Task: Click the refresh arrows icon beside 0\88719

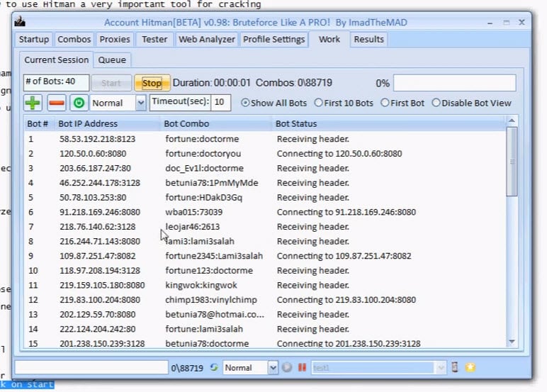Action: point(214,367)
